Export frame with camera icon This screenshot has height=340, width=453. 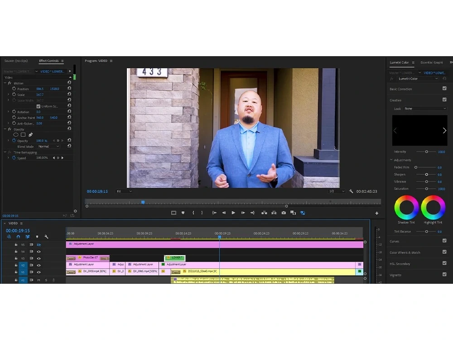tap(284, 213)
